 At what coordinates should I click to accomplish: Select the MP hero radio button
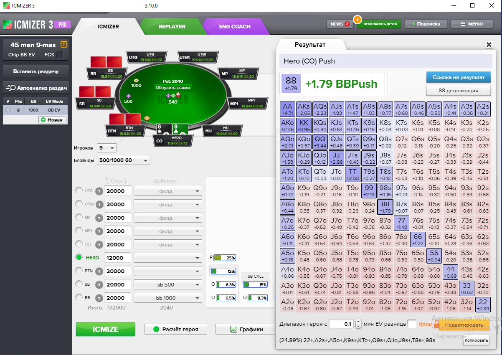click(x=79, y=217)
